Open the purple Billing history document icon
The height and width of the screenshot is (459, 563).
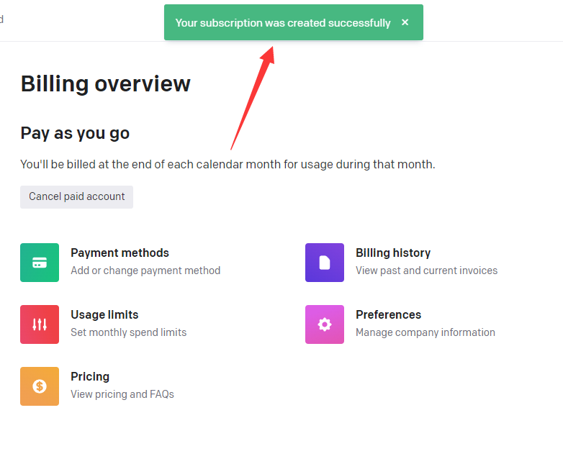pyautogui.click(x=325, y=263)
